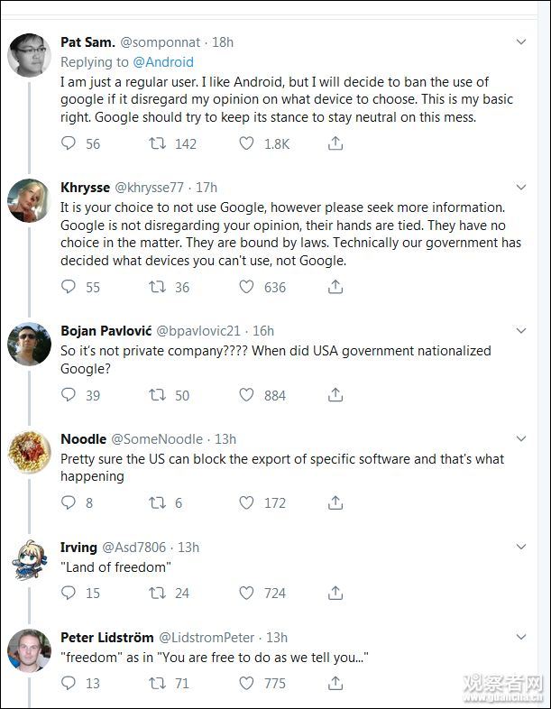Retweet Pat Sam.'s tweet

click(x=157, y=143)
